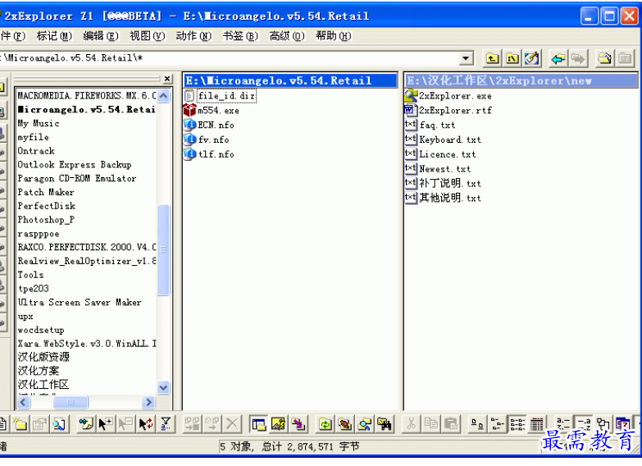Toggle the list view button
The width and height of the screenshot is (642, 466).
pos(517,424)
